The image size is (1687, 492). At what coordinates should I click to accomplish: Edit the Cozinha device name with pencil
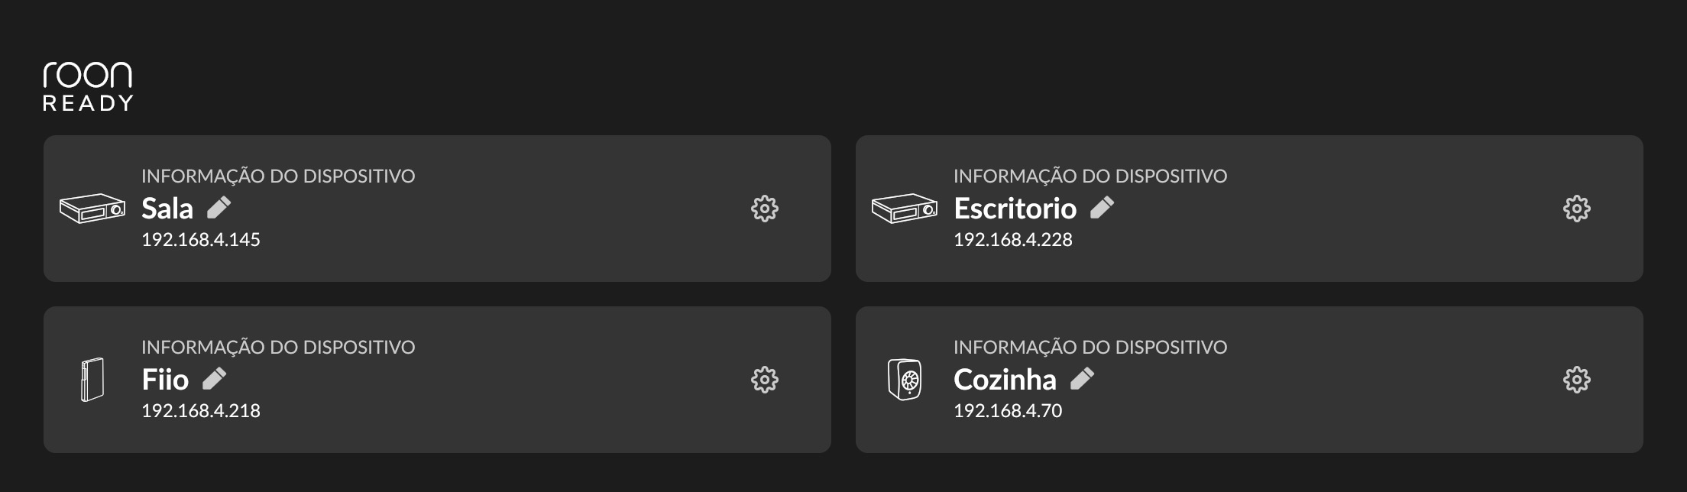(1082, 378)
